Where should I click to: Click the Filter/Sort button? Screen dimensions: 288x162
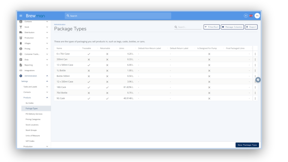tap(211, 27)
